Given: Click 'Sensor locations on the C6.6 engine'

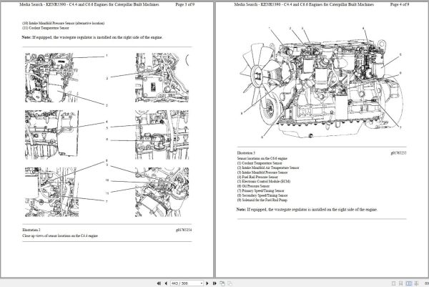Looking at the screenshot, I should tap(262, 158).
